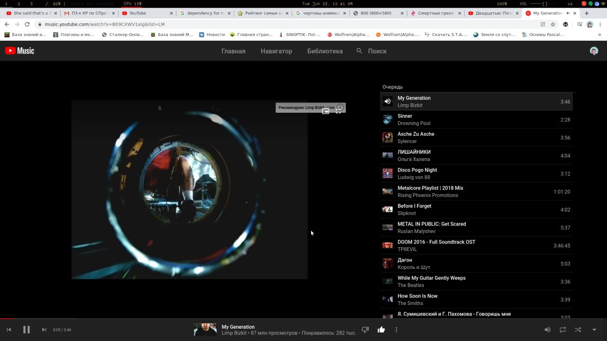Toggle shuffle for the queue
Screen dimensions: 607x341
[578, 330]
